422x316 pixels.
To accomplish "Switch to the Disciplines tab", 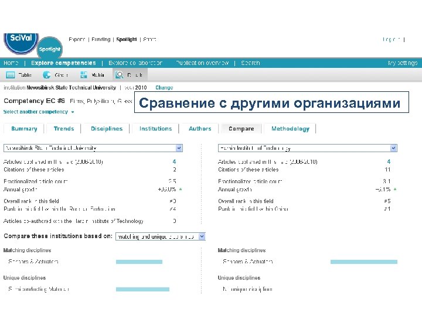I will (x=107, y=129).
